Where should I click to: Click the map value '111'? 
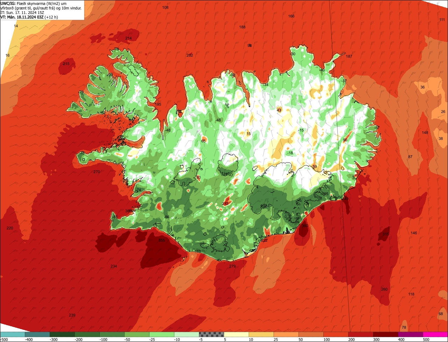[x=442, y=20]
